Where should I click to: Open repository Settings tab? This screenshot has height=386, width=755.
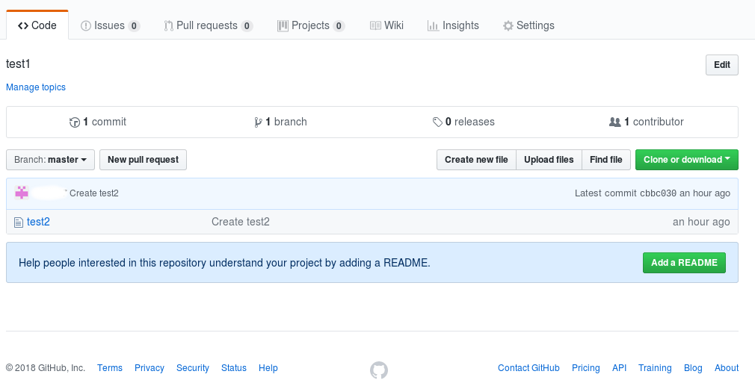(528, 25)
